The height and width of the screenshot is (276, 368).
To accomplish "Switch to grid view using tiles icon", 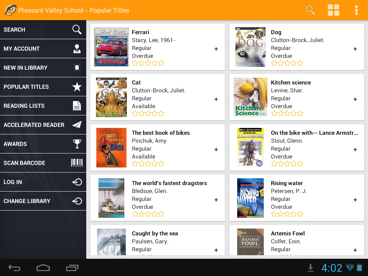I will coord(333,10).
